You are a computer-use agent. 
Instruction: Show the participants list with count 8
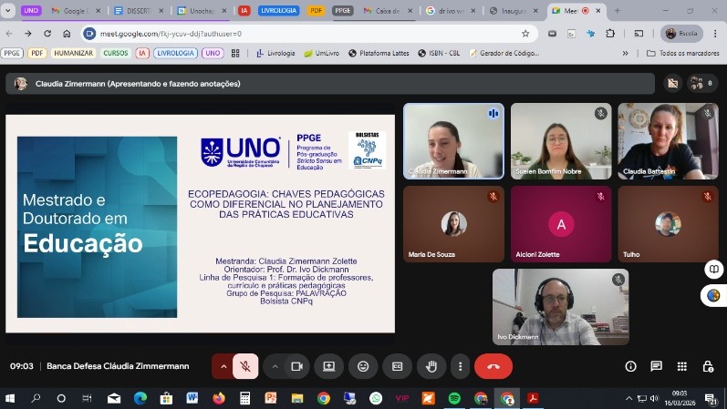(x=701, y=83)
